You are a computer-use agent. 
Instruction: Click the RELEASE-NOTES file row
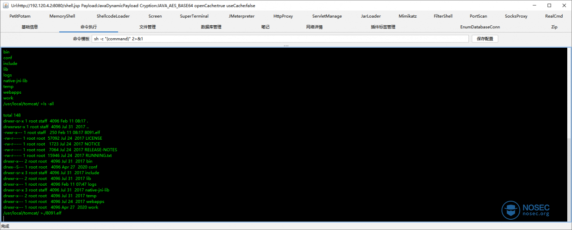point(60,150)
